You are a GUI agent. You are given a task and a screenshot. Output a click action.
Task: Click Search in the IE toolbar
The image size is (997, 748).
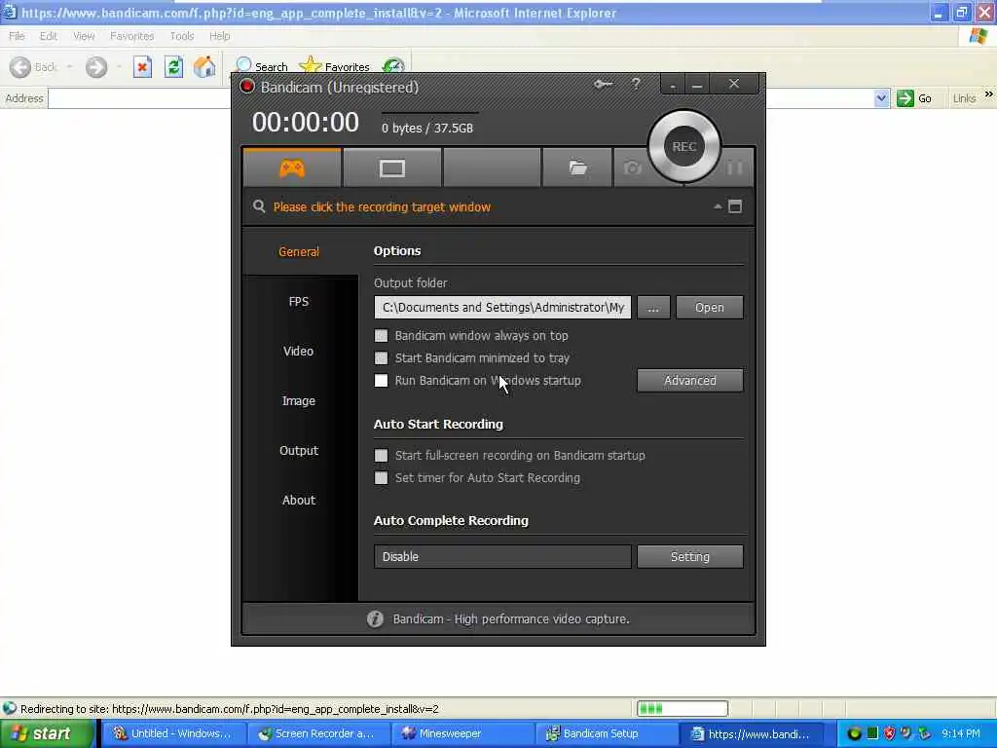(261, 66)
